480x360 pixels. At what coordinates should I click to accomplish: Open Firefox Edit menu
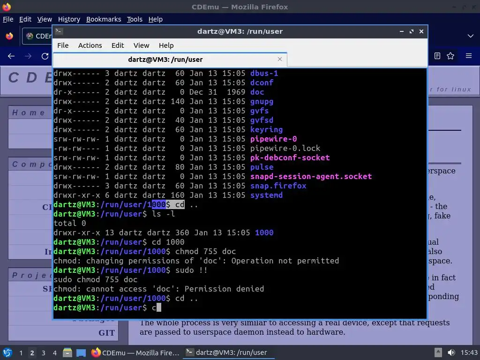coord(25,19)
